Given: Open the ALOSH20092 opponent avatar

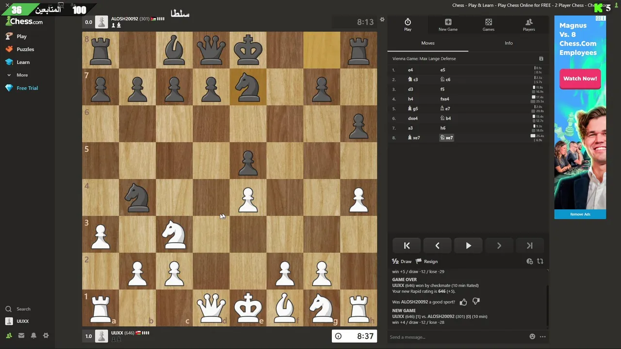Looking at the screenshot, I should 101,22.
